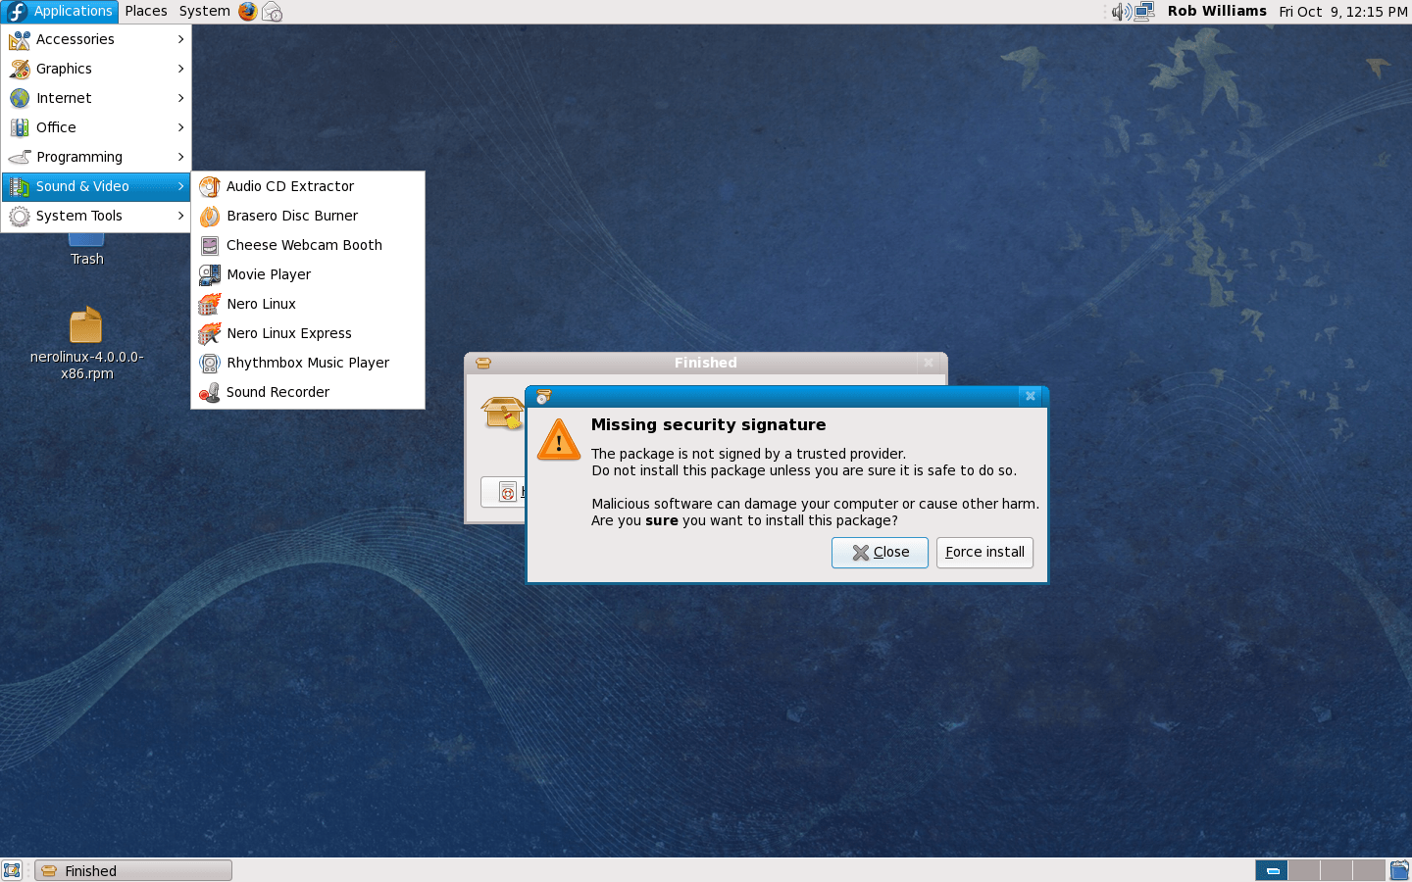Click the Office category icon
1412x882 pixels.
[20, 127]
